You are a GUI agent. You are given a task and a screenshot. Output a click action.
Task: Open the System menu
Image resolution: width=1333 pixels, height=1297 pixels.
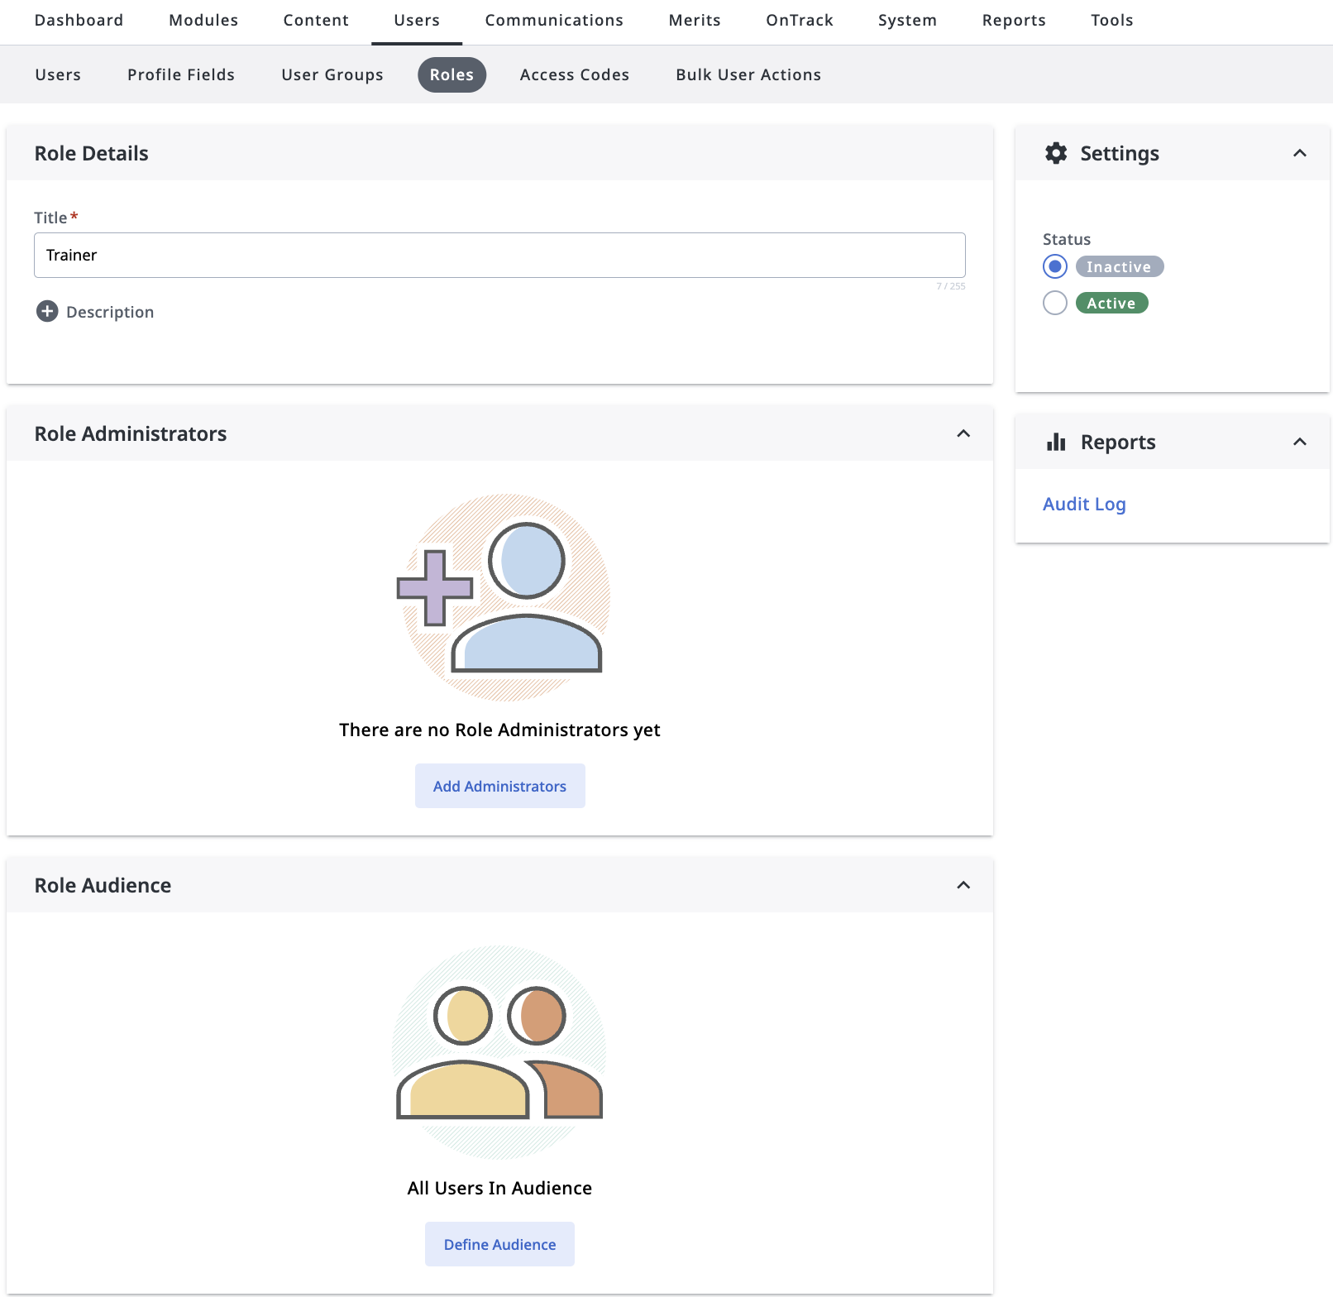908,20
